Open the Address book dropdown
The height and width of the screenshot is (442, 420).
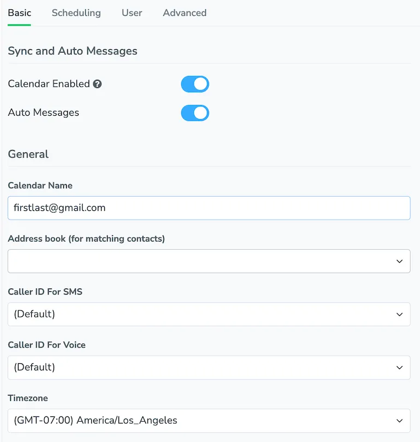click(x=209, y=261)
